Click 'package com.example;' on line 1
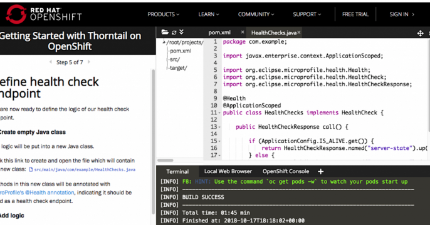This screenshot has width=430, height=225. point(254,42)
